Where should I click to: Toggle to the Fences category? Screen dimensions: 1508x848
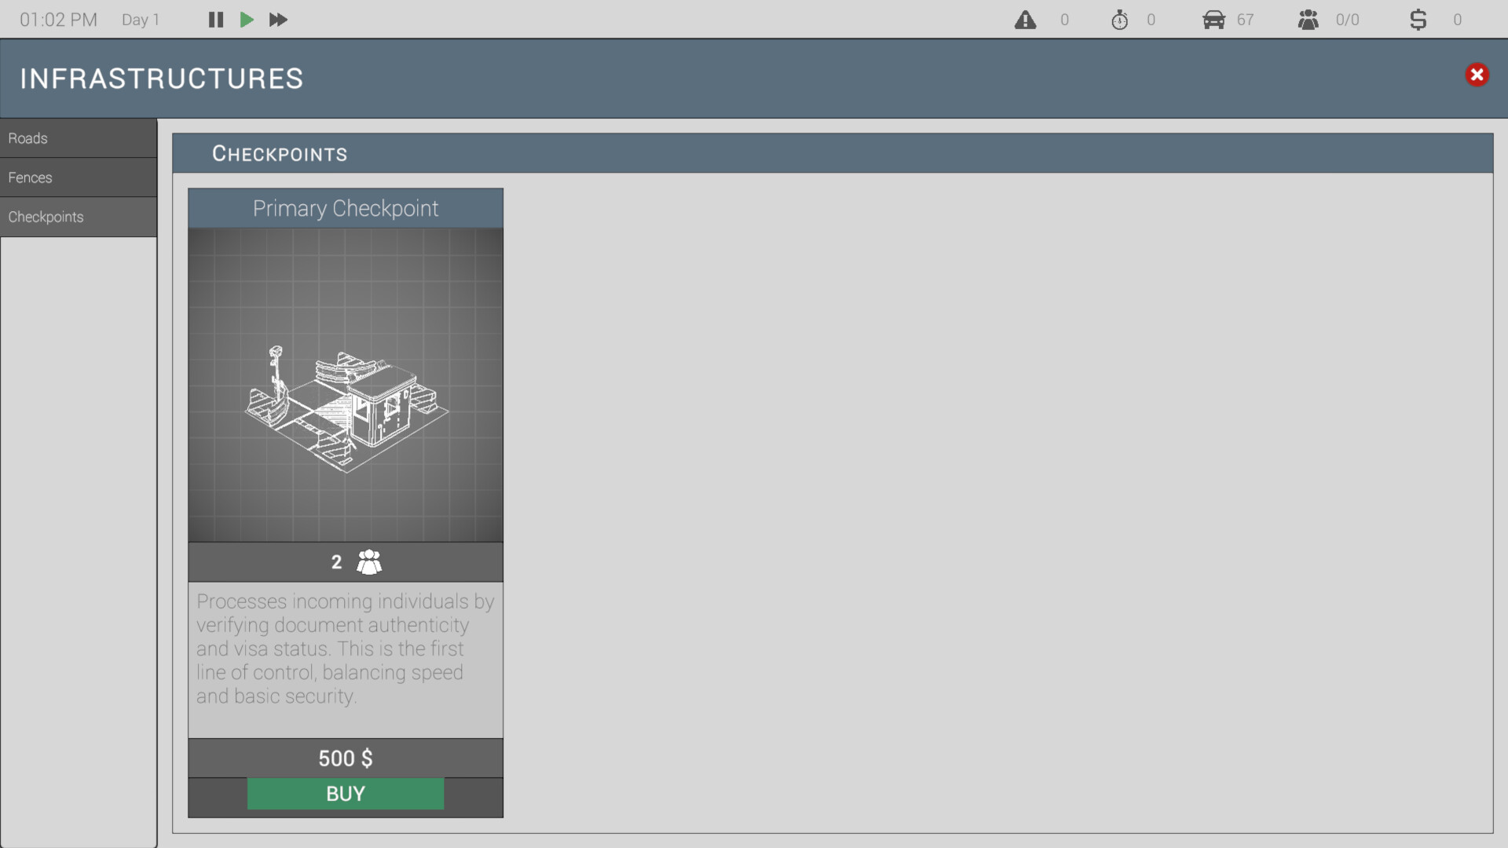(79, 177)
